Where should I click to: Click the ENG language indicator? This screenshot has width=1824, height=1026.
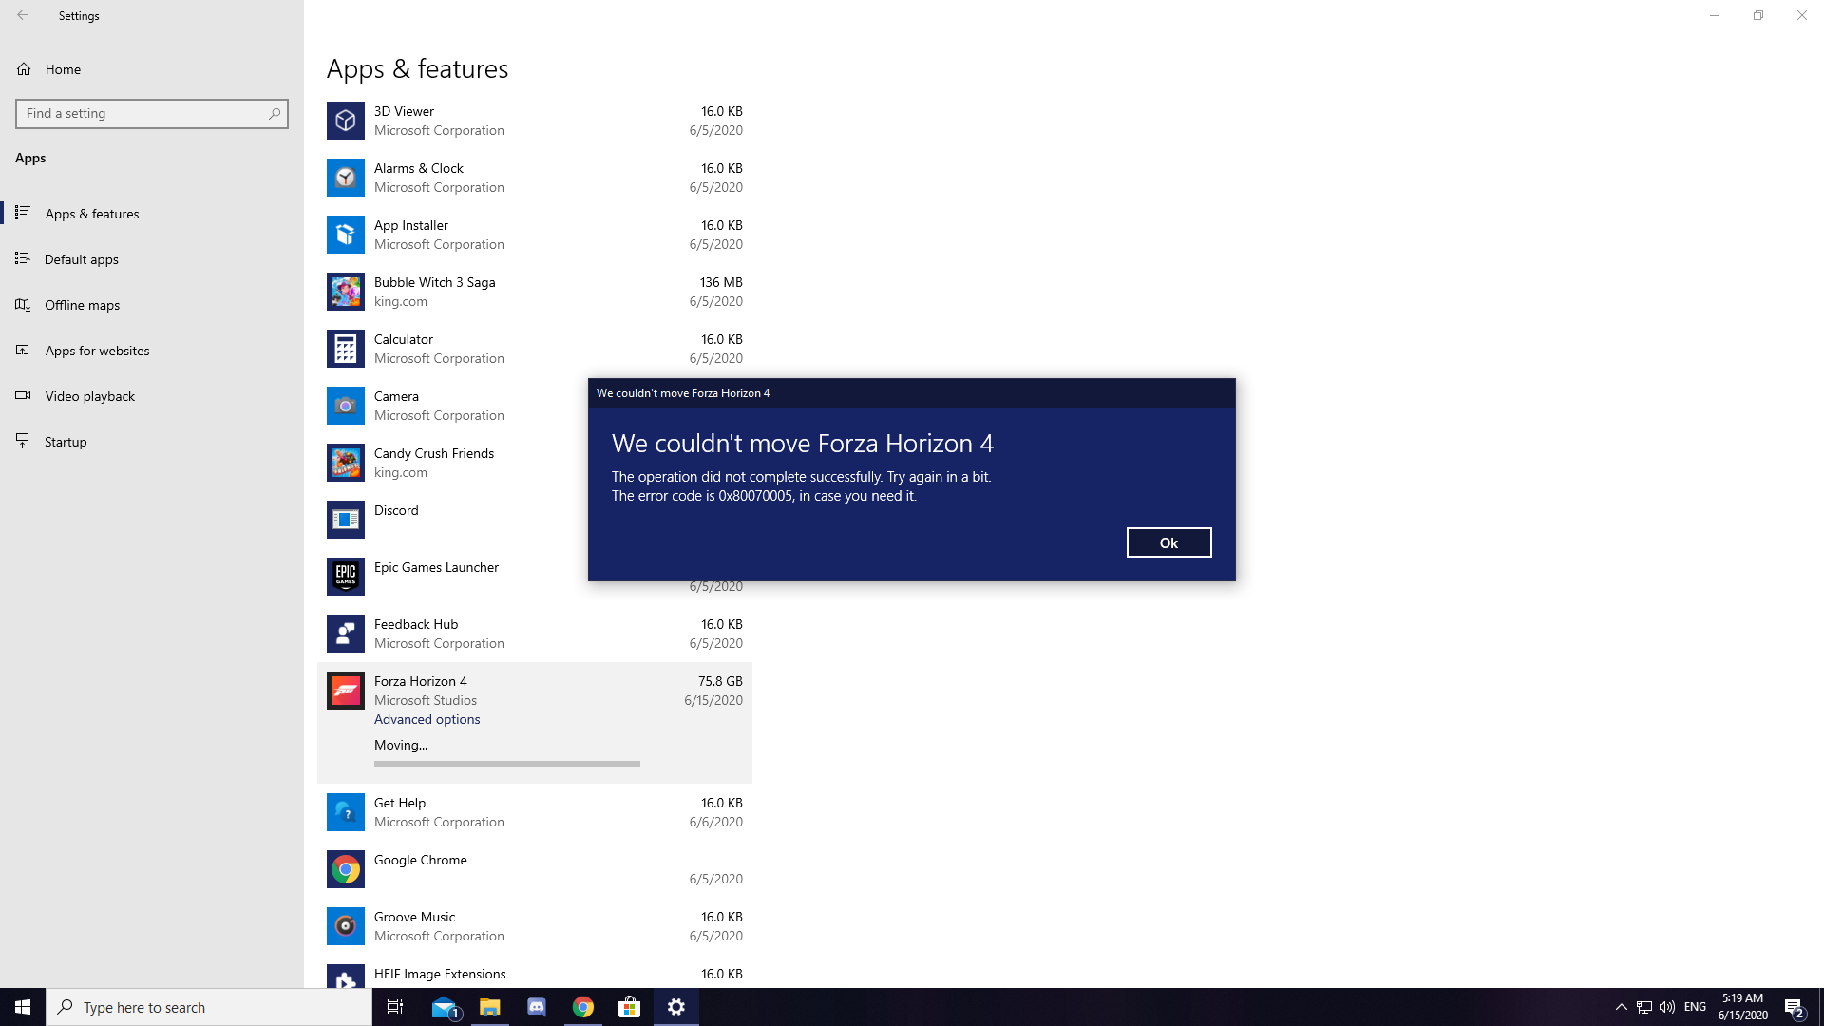(x=1695, y=1007)
